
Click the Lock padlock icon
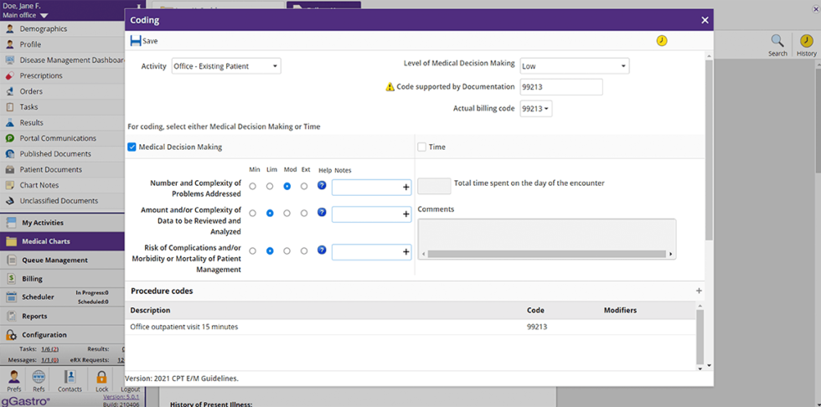click(x=101, y=378)
